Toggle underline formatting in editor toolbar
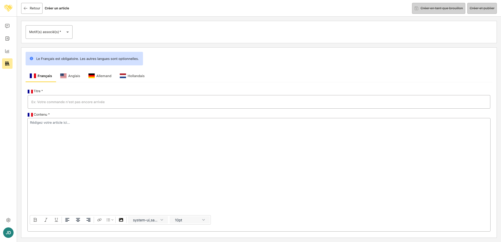This screenshot has width=501, height=242. point(56,220)
